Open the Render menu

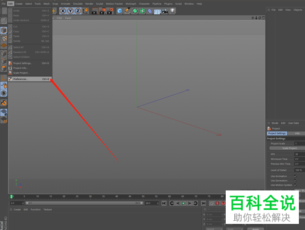89,4
